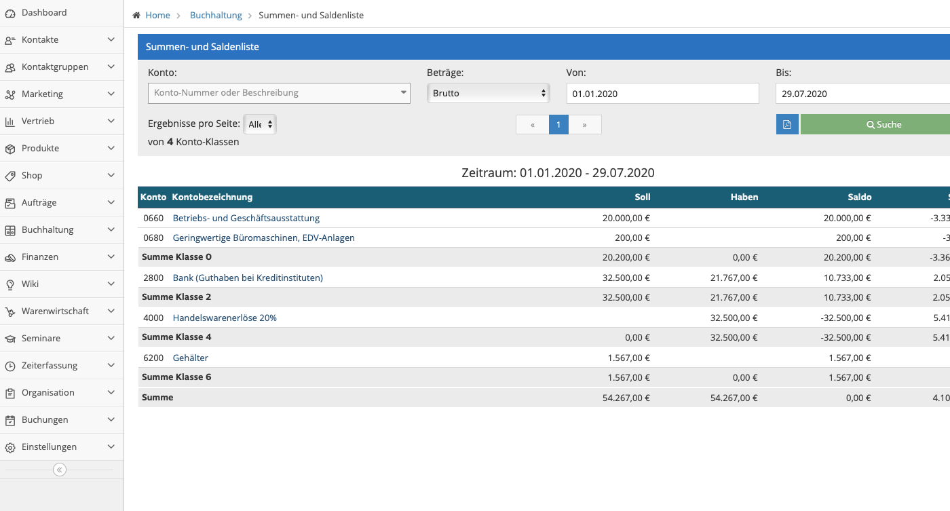The height and width of the screenshot is (511, 950).
Task: Open account Handelswarenerlöse 20%
Action: [225, 318]
